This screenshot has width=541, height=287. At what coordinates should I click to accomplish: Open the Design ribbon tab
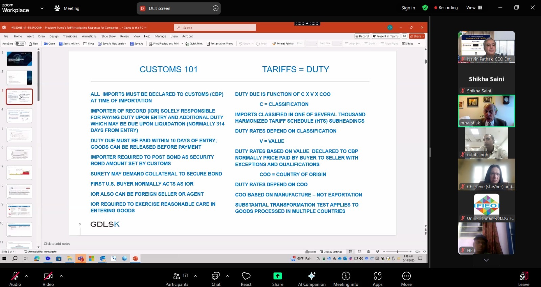click(x=54, y=36)
